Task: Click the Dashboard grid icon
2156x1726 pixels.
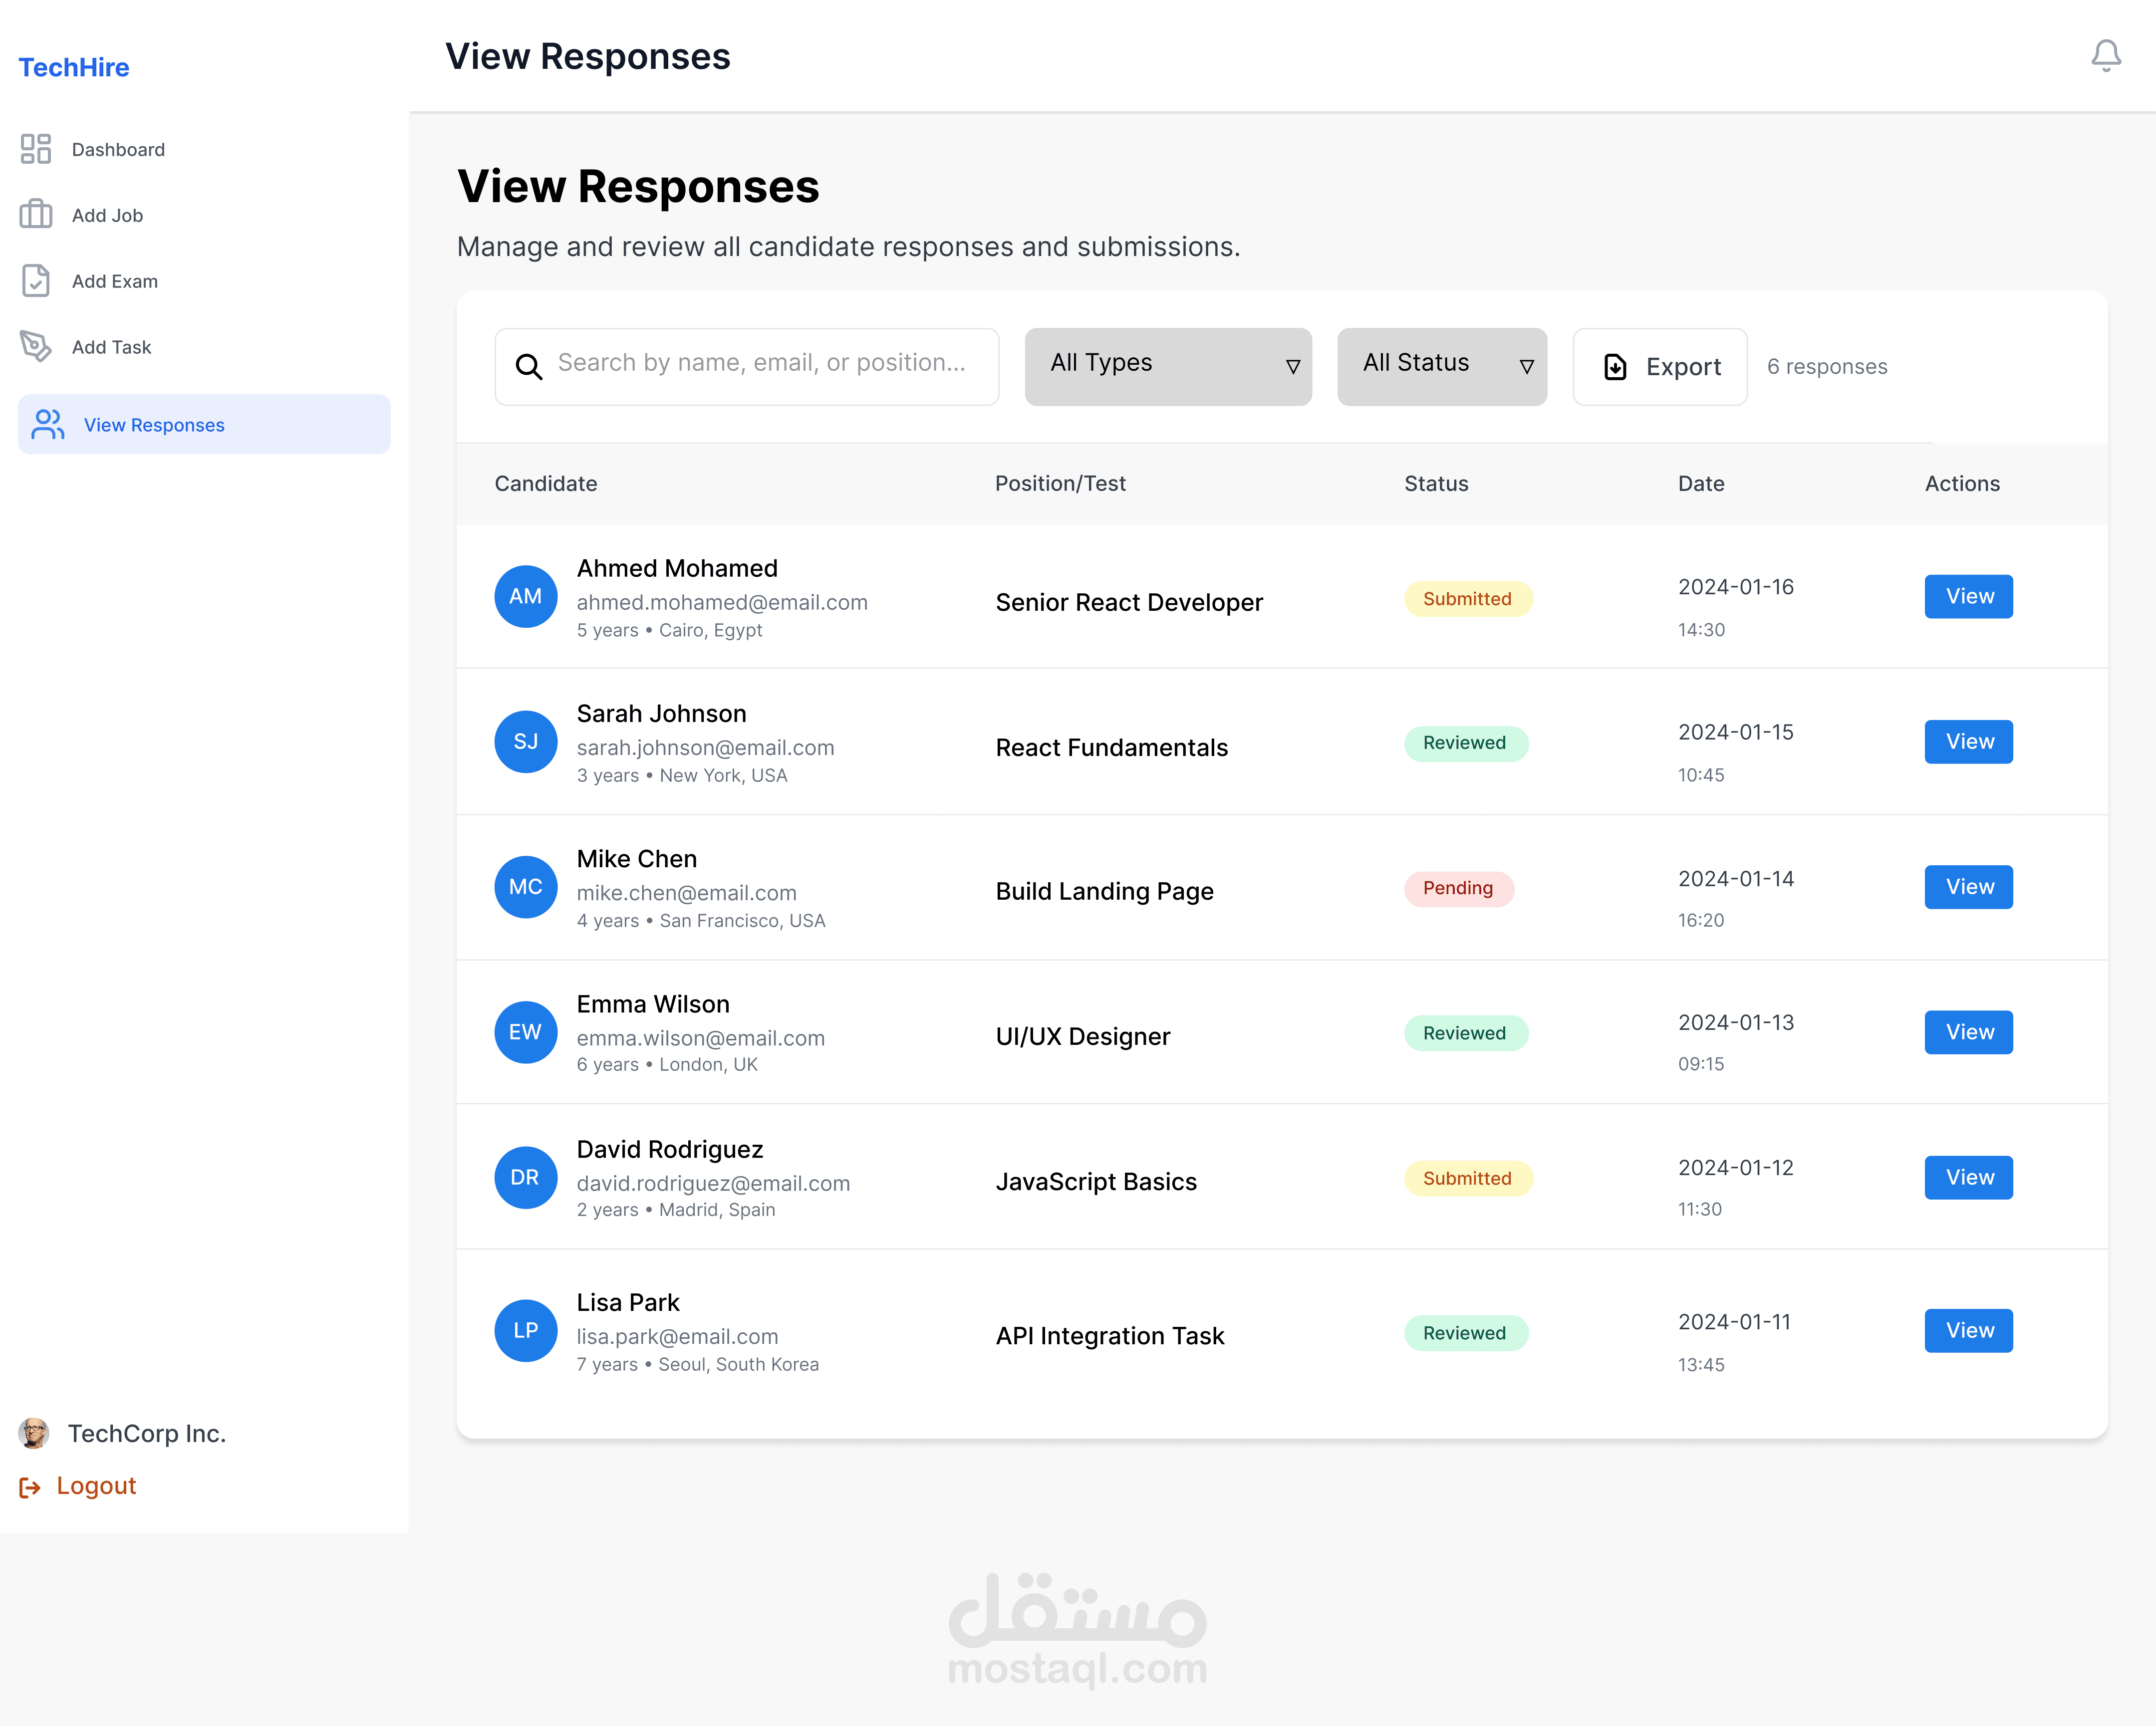Action: click(36, 149)
